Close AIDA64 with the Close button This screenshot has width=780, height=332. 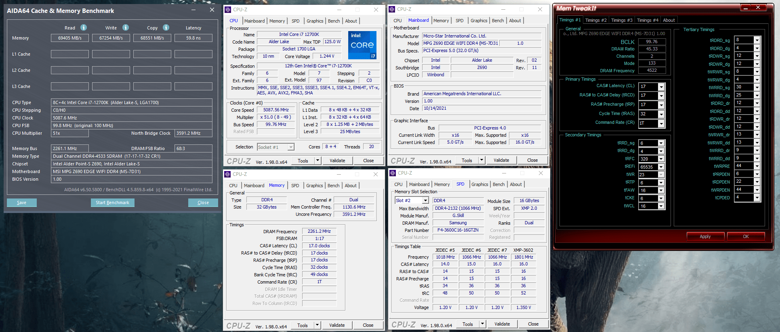(x=203, y=203)
